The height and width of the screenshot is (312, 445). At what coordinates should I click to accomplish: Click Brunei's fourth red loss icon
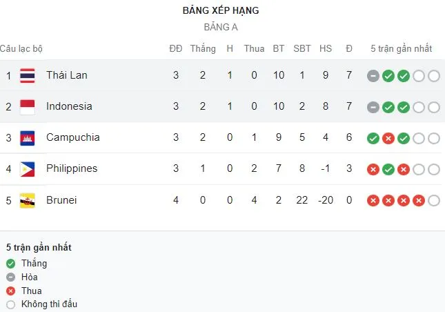pyautogui.click(x=419, y=201)
